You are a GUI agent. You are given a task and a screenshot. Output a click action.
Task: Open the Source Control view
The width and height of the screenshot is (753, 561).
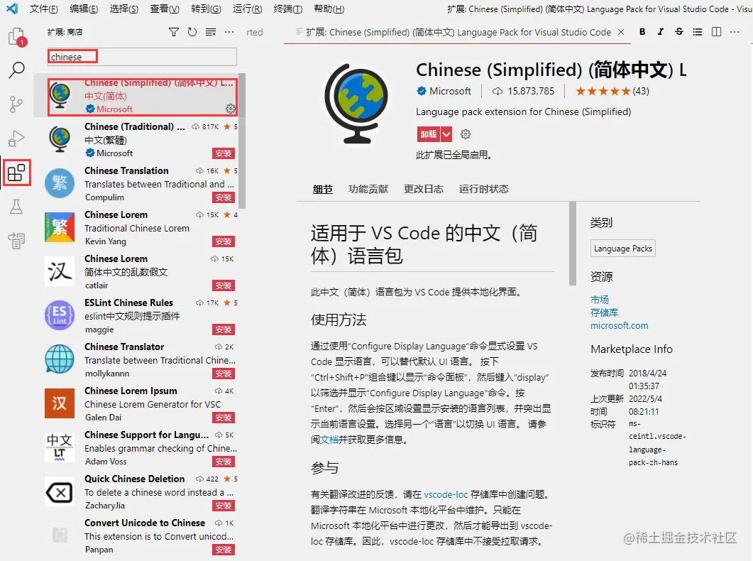click(x=16, y=104)
